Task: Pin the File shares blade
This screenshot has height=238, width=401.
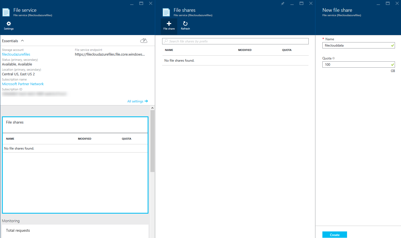Action: tap(283, 4)
